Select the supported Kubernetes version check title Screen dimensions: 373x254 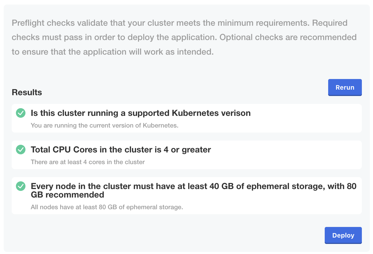141,113
